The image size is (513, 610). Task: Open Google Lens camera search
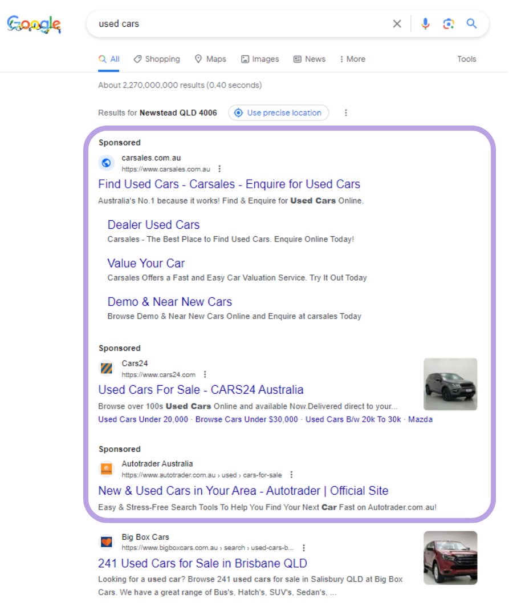click(x=448, y=23)
